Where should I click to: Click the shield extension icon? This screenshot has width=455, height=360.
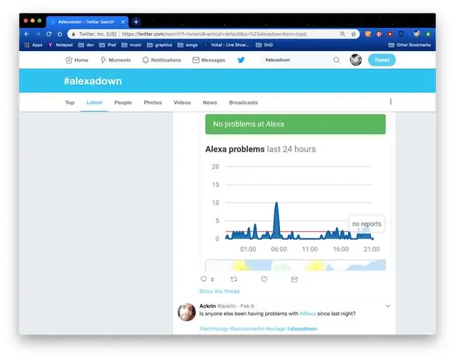click(401, 34)
